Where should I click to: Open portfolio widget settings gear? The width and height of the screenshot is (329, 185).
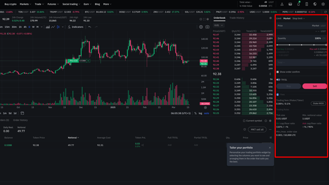[270, 121]
